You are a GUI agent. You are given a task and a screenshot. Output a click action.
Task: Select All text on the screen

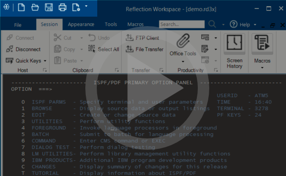pos(103,49)
